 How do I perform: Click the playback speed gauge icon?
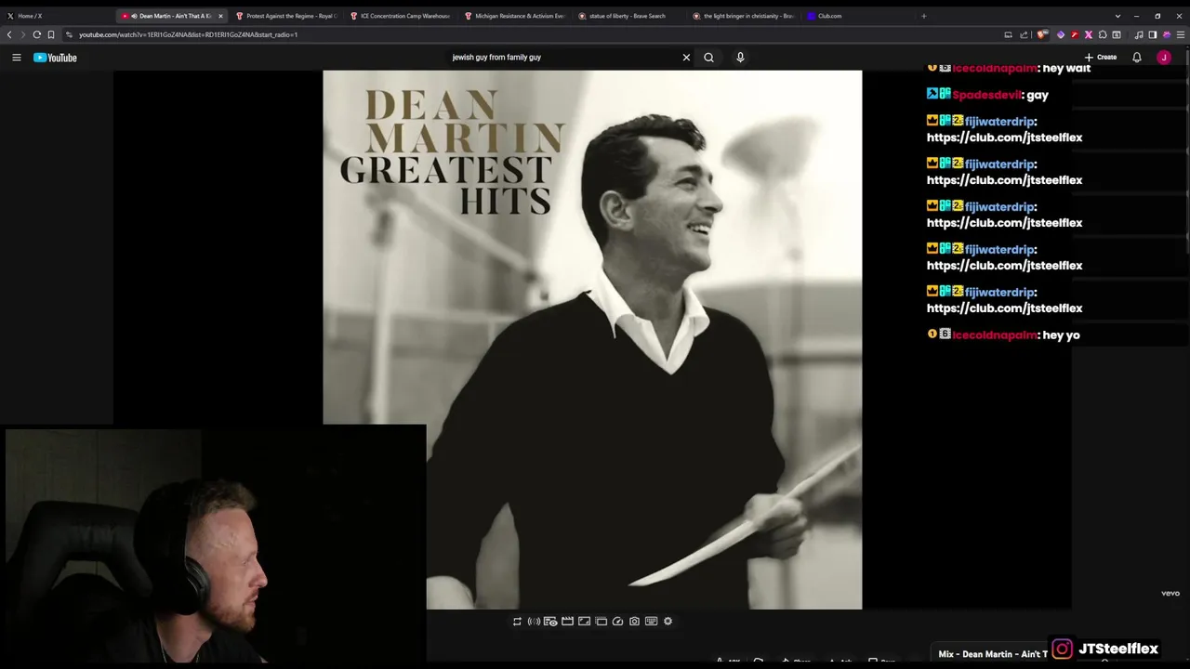click(617, 622)
